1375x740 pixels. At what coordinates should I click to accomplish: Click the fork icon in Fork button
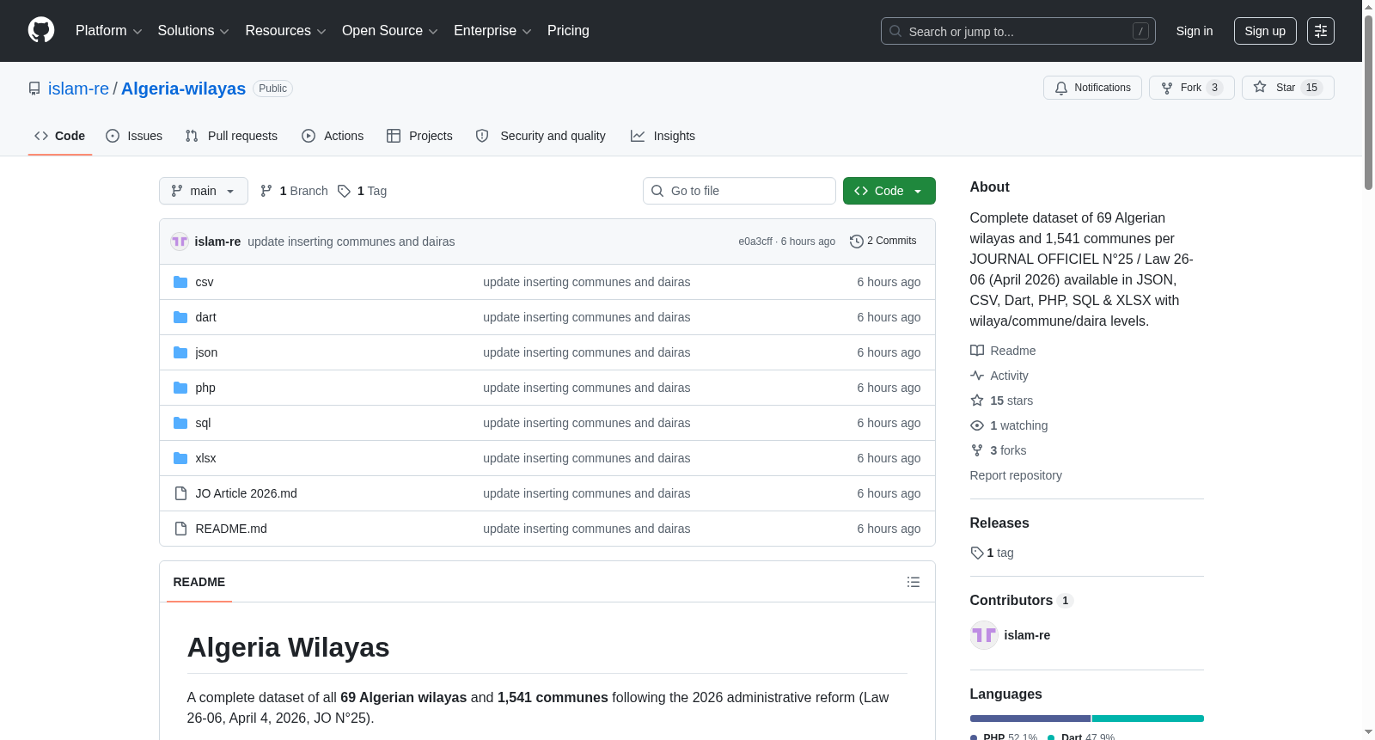coord(1167,88)
